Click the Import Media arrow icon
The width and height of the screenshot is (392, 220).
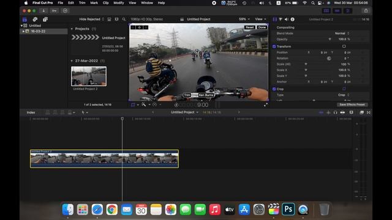(43, 11)
